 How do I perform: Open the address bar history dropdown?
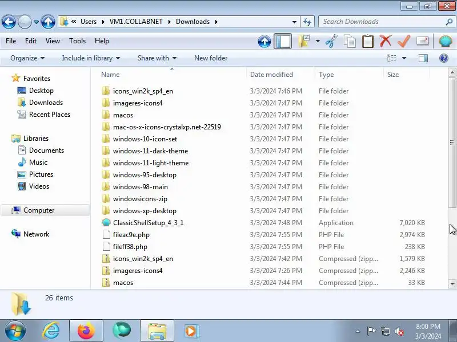pos(294,22)
